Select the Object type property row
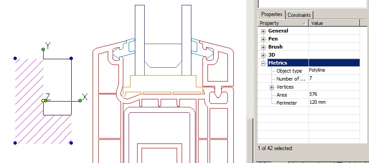 pos(308,71)
